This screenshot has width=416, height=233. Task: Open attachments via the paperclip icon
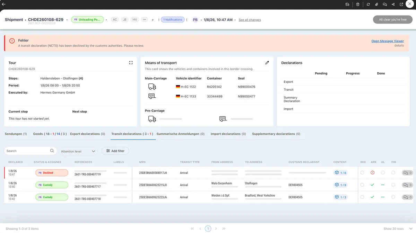[x=376, y=5]
